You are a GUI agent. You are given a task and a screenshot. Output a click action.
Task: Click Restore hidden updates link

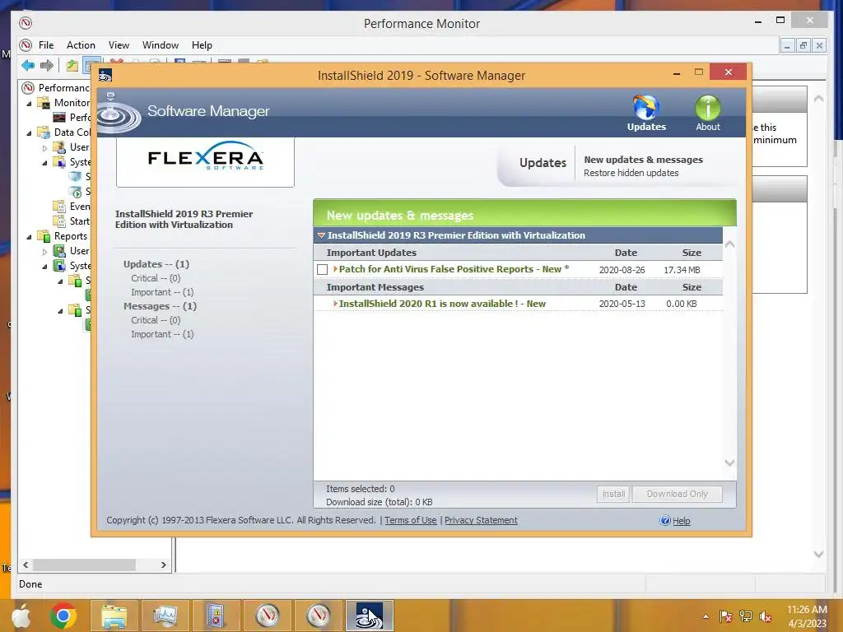click(631, 173)
